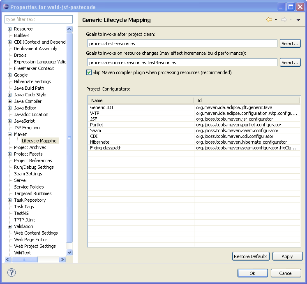Click the help question mark icon
The height and width of the screenshot is (284, 307).
(x=12, y=272)
